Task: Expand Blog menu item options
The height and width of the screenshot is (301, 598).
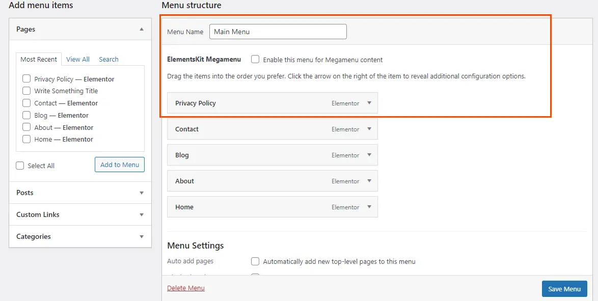Action: click(369, 155)
